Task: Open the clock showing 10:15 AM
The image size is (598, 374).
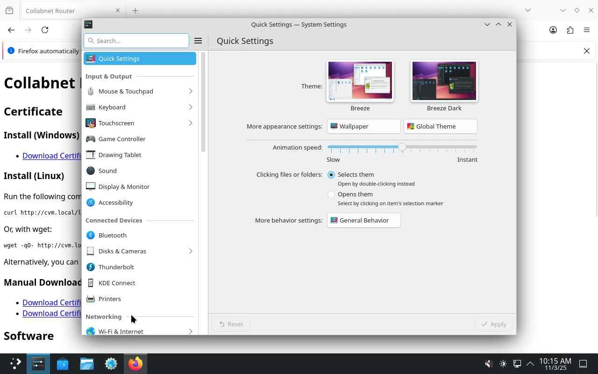Action: click(555, 364)
